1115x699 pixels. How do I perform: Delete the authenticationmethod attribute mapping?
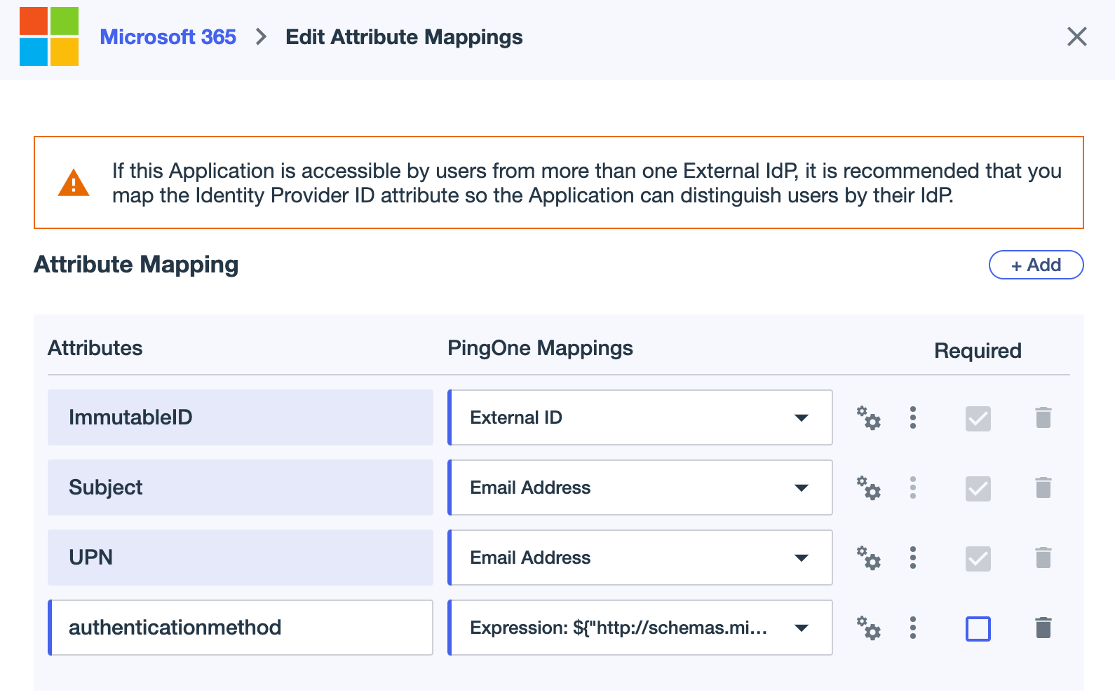1043,628
